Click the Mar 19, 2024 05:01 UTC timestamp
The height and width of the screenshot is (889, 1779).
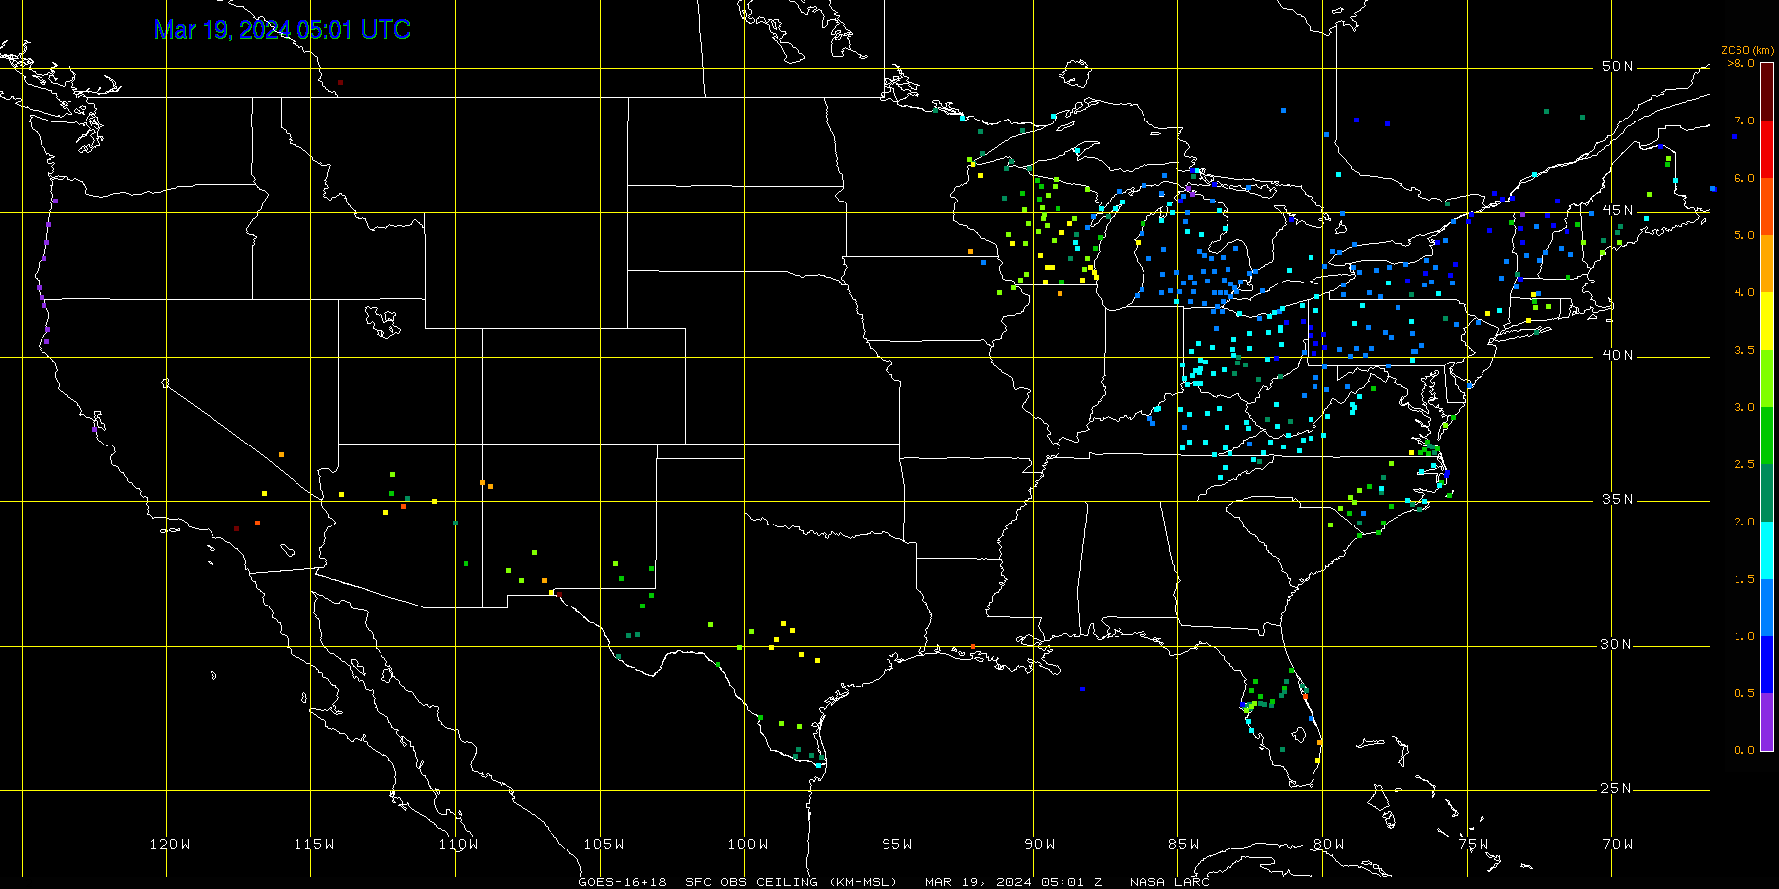coord(283,30)
